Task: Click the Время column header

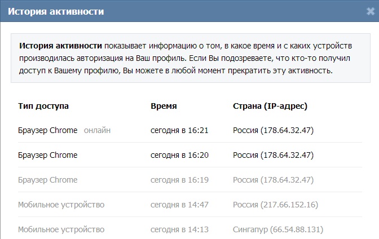Action: tap(164, 106)
